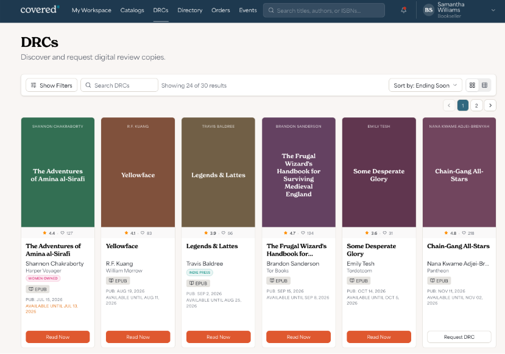Open Adventures of Amina al-Sirafi cover
The width and height of the screenshot is (505, 354).
(x=58, y=172)
